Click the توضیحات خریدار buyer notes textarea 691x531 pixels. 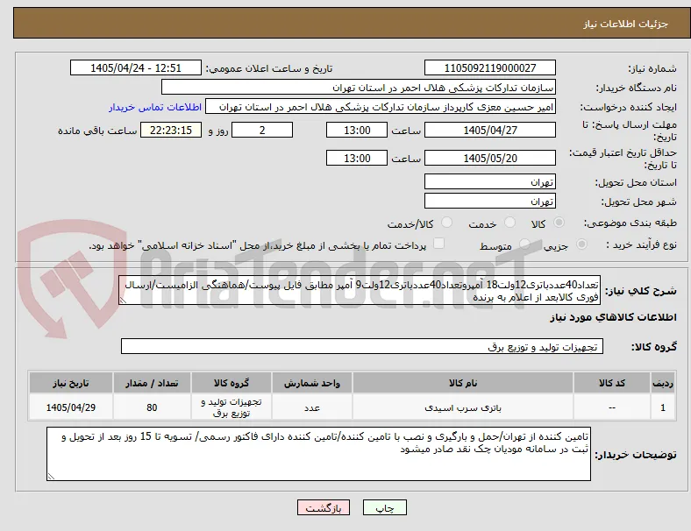318,454
